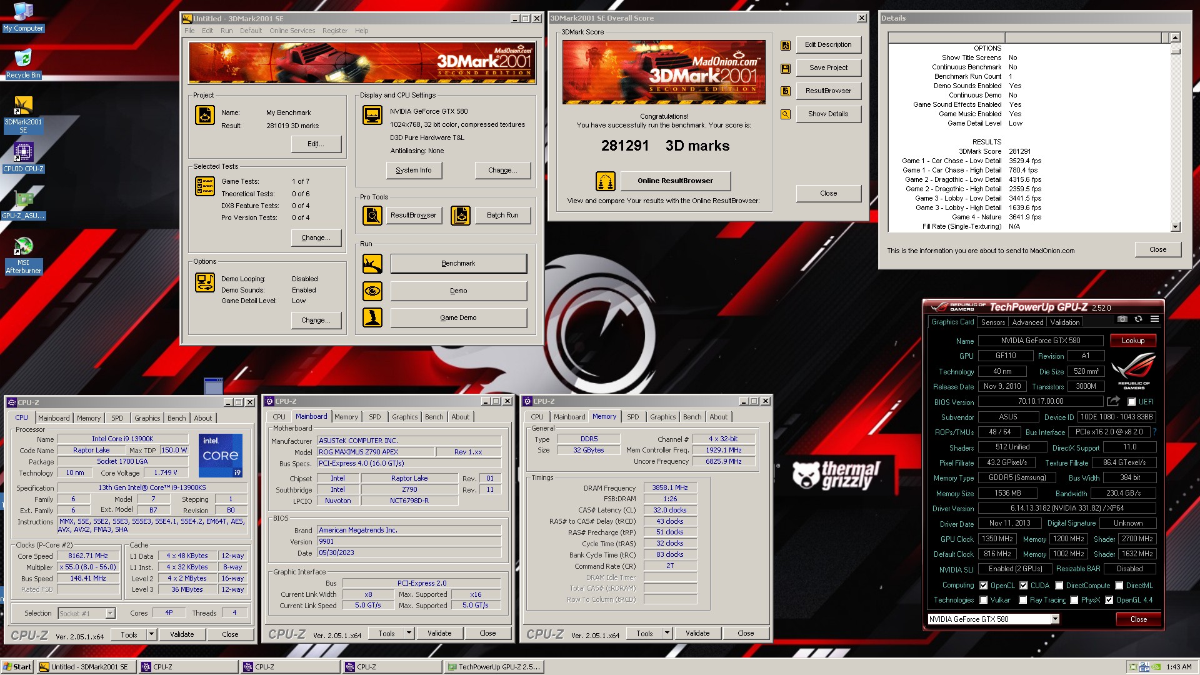This screenshot has height=675, width=1200.
Task: Click the Edit Description icon in score window
Action: [786, 45]
